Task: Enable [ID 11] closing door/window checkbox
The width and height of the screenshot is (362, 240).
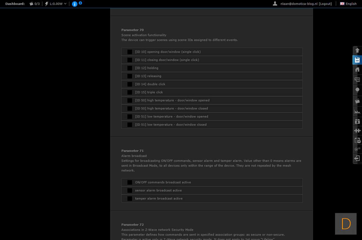Action: click(x=130, y=60)
